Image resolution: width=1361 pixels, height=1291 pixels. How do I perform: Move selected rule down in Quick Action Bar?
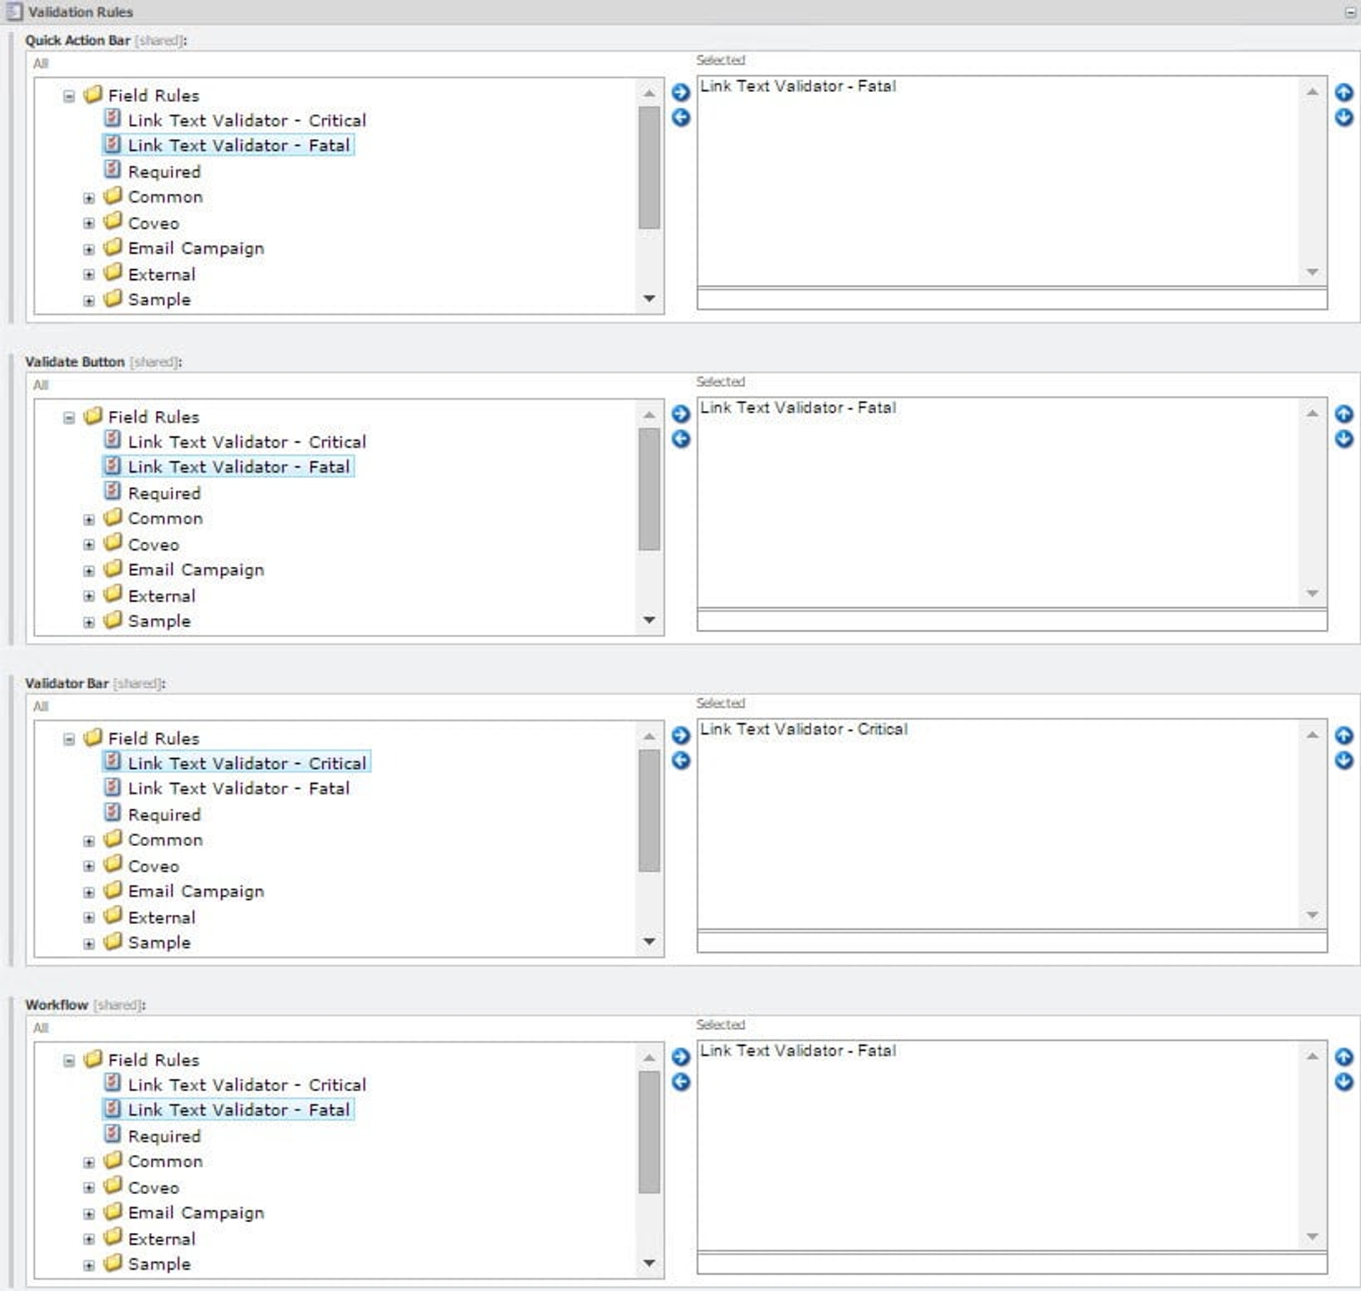(1344, 118)
